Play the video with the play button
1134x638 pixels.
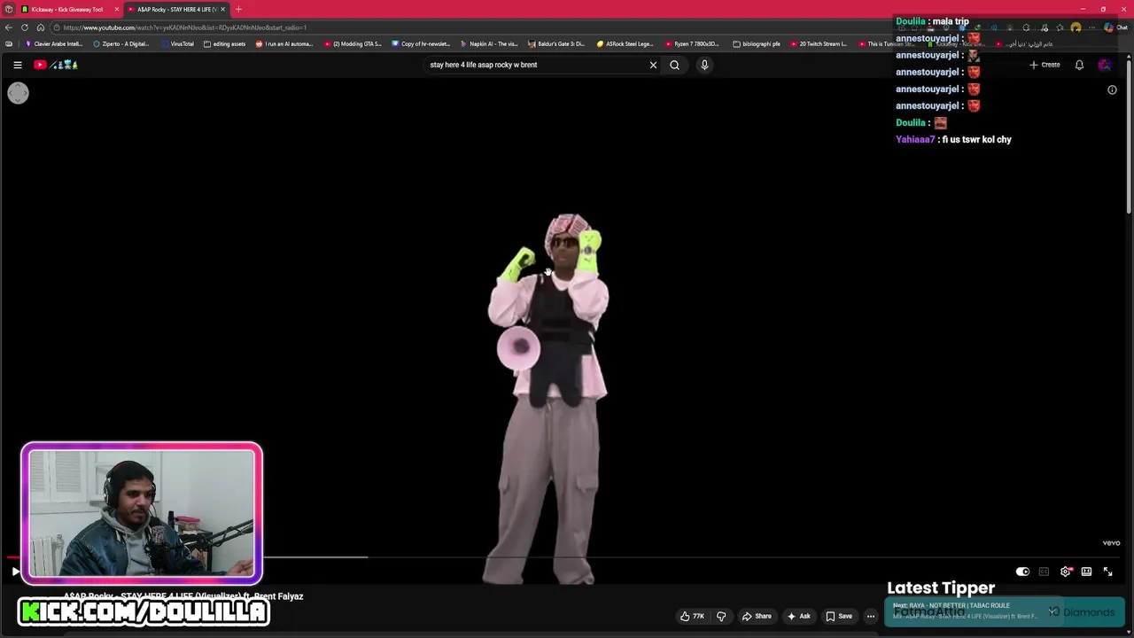coord(15,572)
